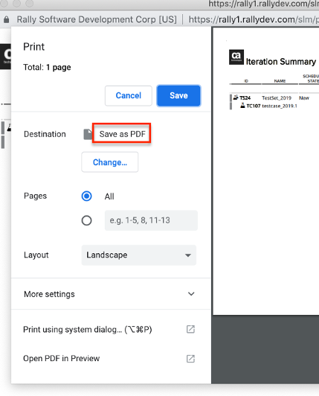Click the padlock icon in address bar
This screenshot has width=319, height=396.
tap(7, 19)
